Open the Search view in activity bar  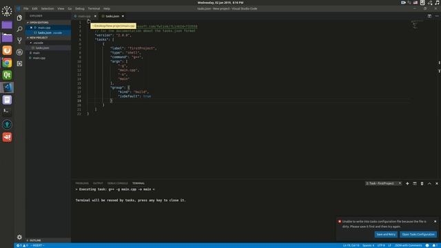[19, 29]
